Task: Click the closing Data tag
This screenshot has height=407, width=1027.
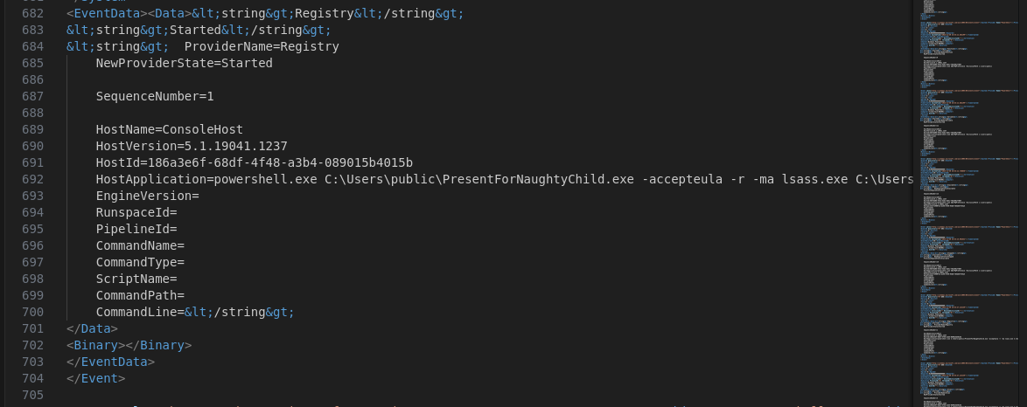Action: [93, 328]
